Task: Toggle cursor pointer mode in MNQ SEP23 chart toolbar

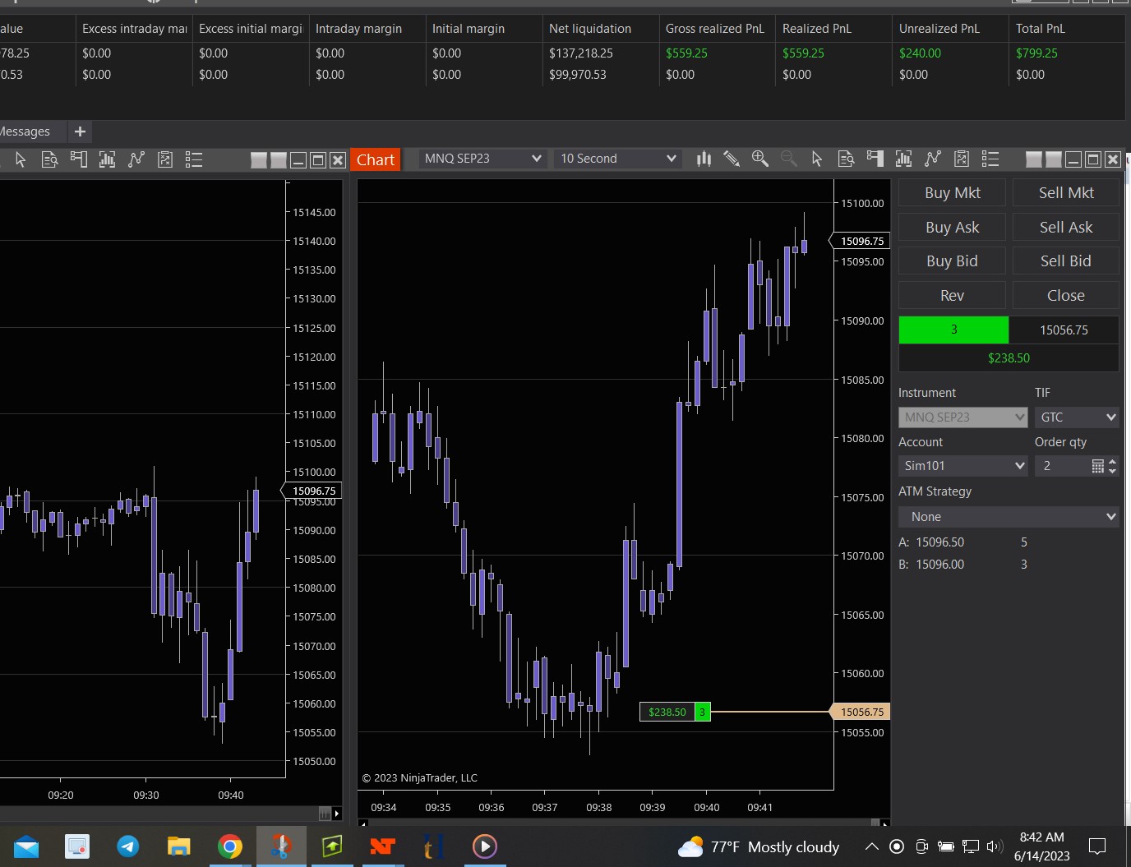Action: pos(817,159)
